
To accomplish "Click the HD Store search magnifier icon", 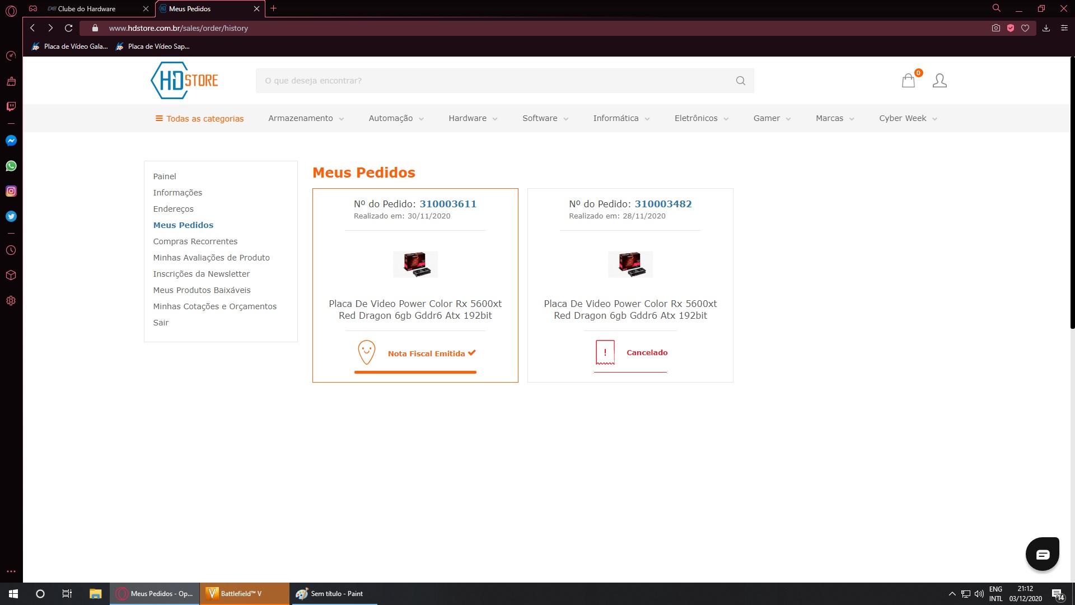I will [741, 81].
